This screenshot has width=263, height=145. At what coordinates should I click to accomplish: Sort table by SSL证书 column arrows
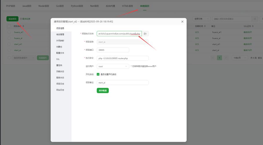pyautogui.click(x=253, y=26)
